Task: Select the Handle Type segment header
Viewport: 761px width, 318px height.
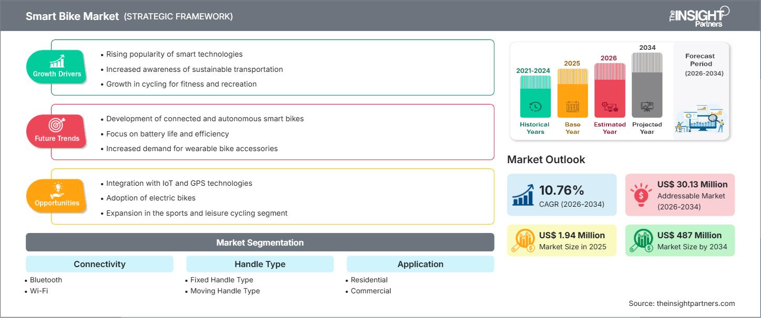Action: pyautogui.click(x=260, y=264)
